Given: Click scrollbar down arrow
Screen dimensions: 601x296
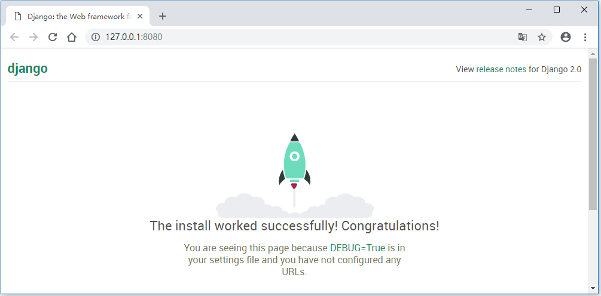Looking at the screenshot, I should pos(593,288).
